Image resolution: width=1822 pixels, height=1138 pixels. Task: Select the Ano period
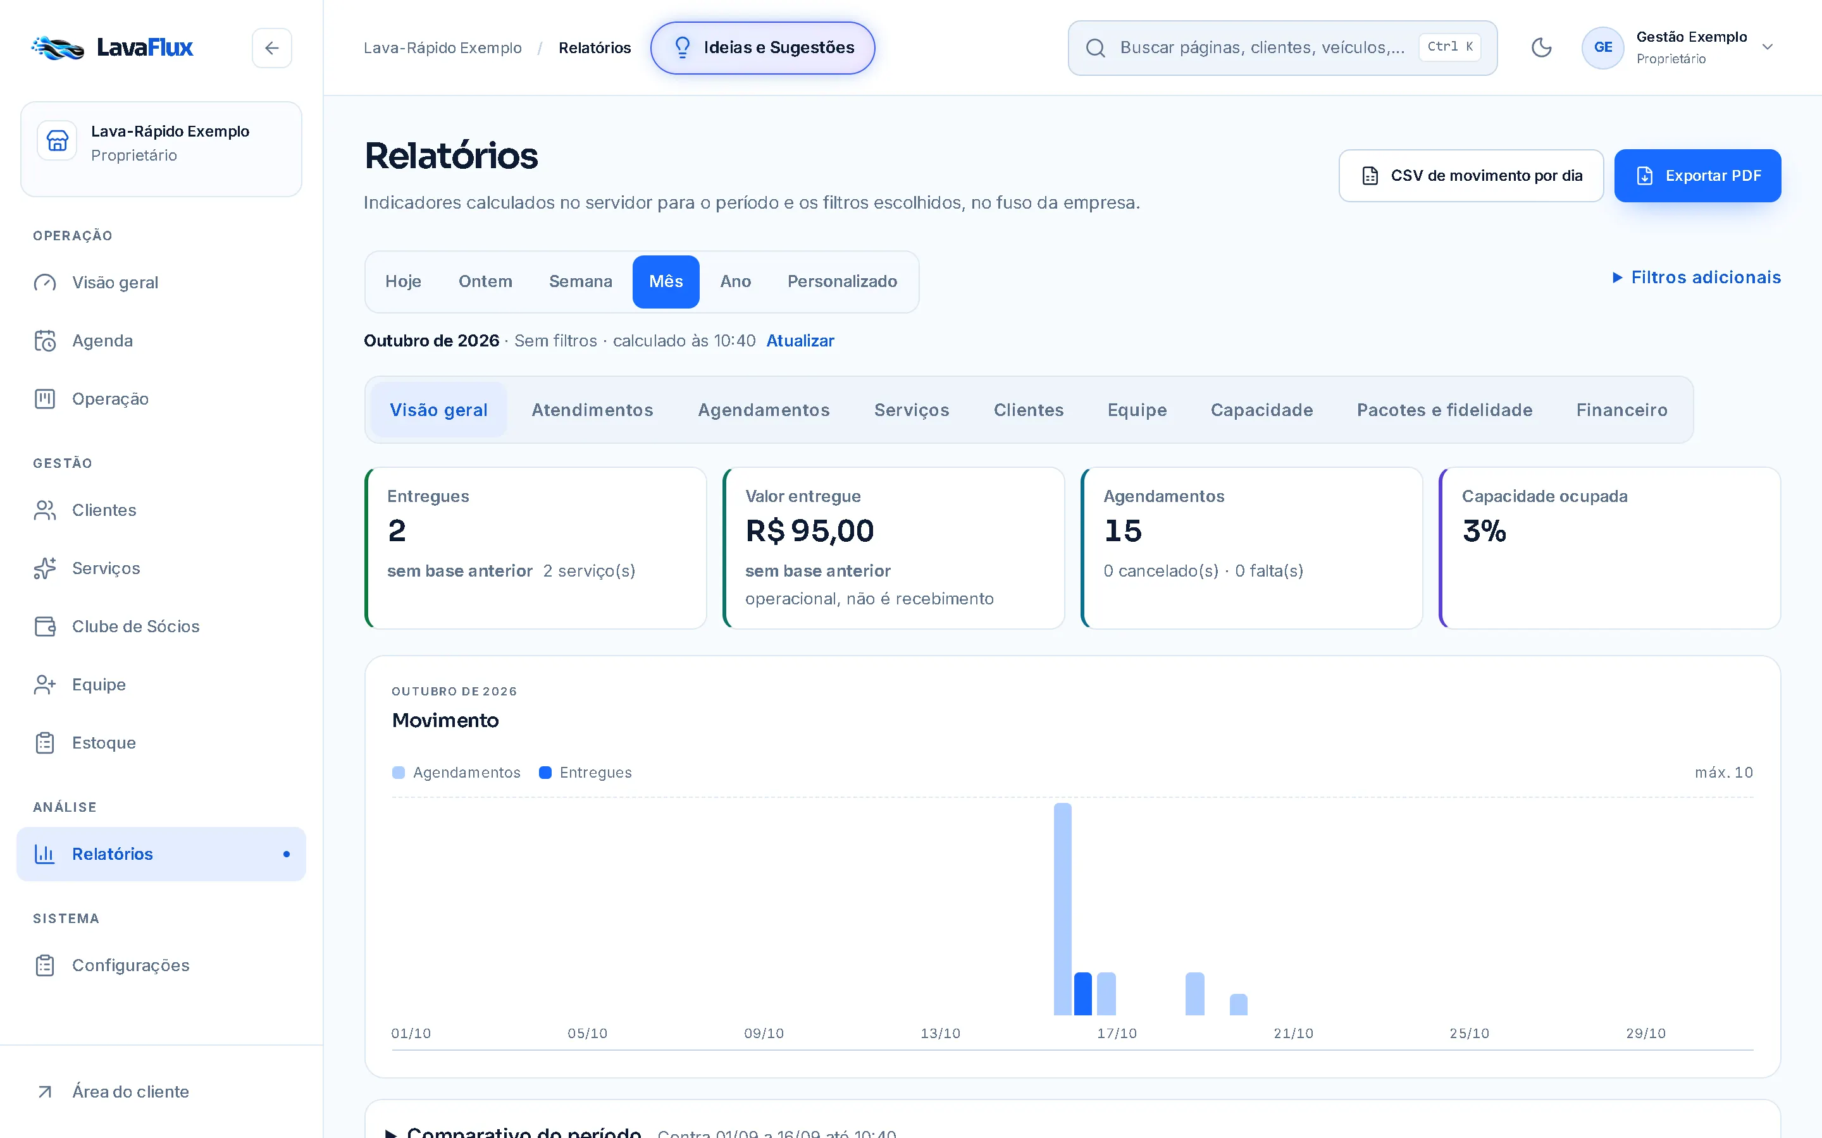[736, 281]
